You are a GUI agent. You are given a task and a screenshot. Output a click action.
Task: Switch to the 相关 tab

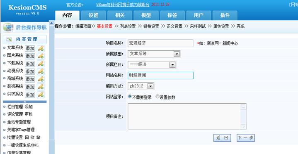[x=120, y=15]
